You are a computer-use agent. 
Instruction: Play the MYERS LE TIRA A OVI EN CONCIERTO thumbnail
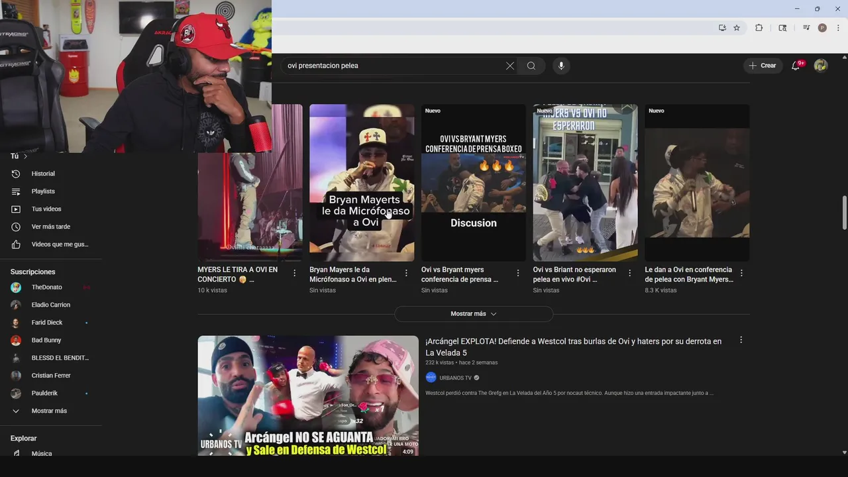coord(250,207)
